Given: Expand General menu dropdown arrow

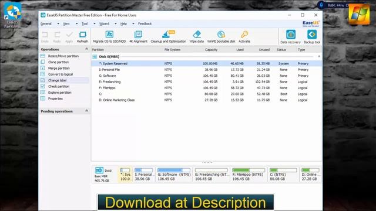Looking at the screenshot, I should click(58, 23).
